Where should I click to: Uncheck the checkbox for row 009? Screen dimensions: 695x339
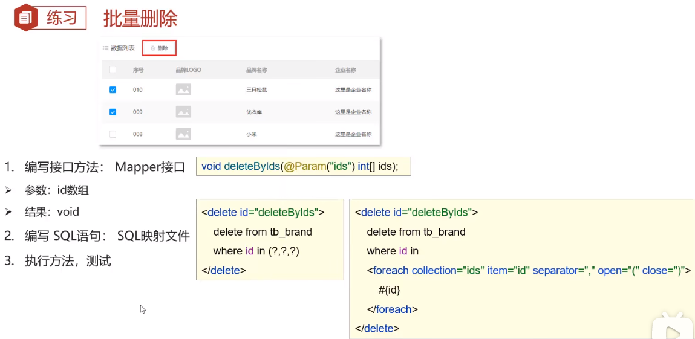point(113,112)
